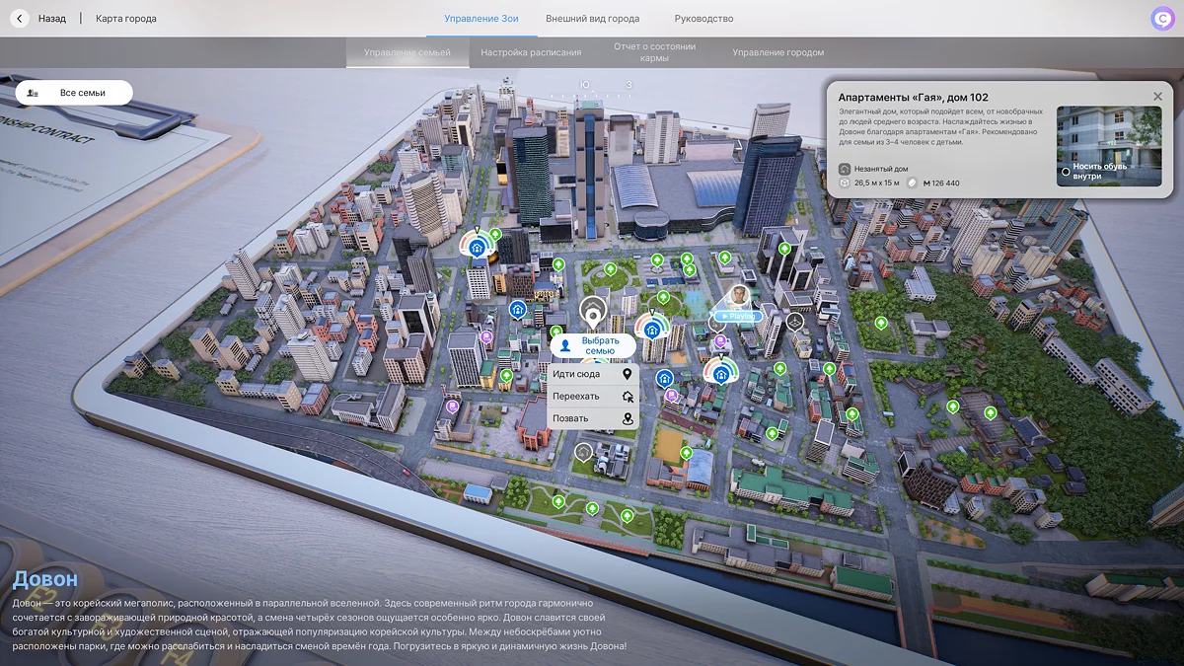Open «Отчет о состоянии кармы» sub-tab
1184x666 pixels.
[x=654, y=52]
